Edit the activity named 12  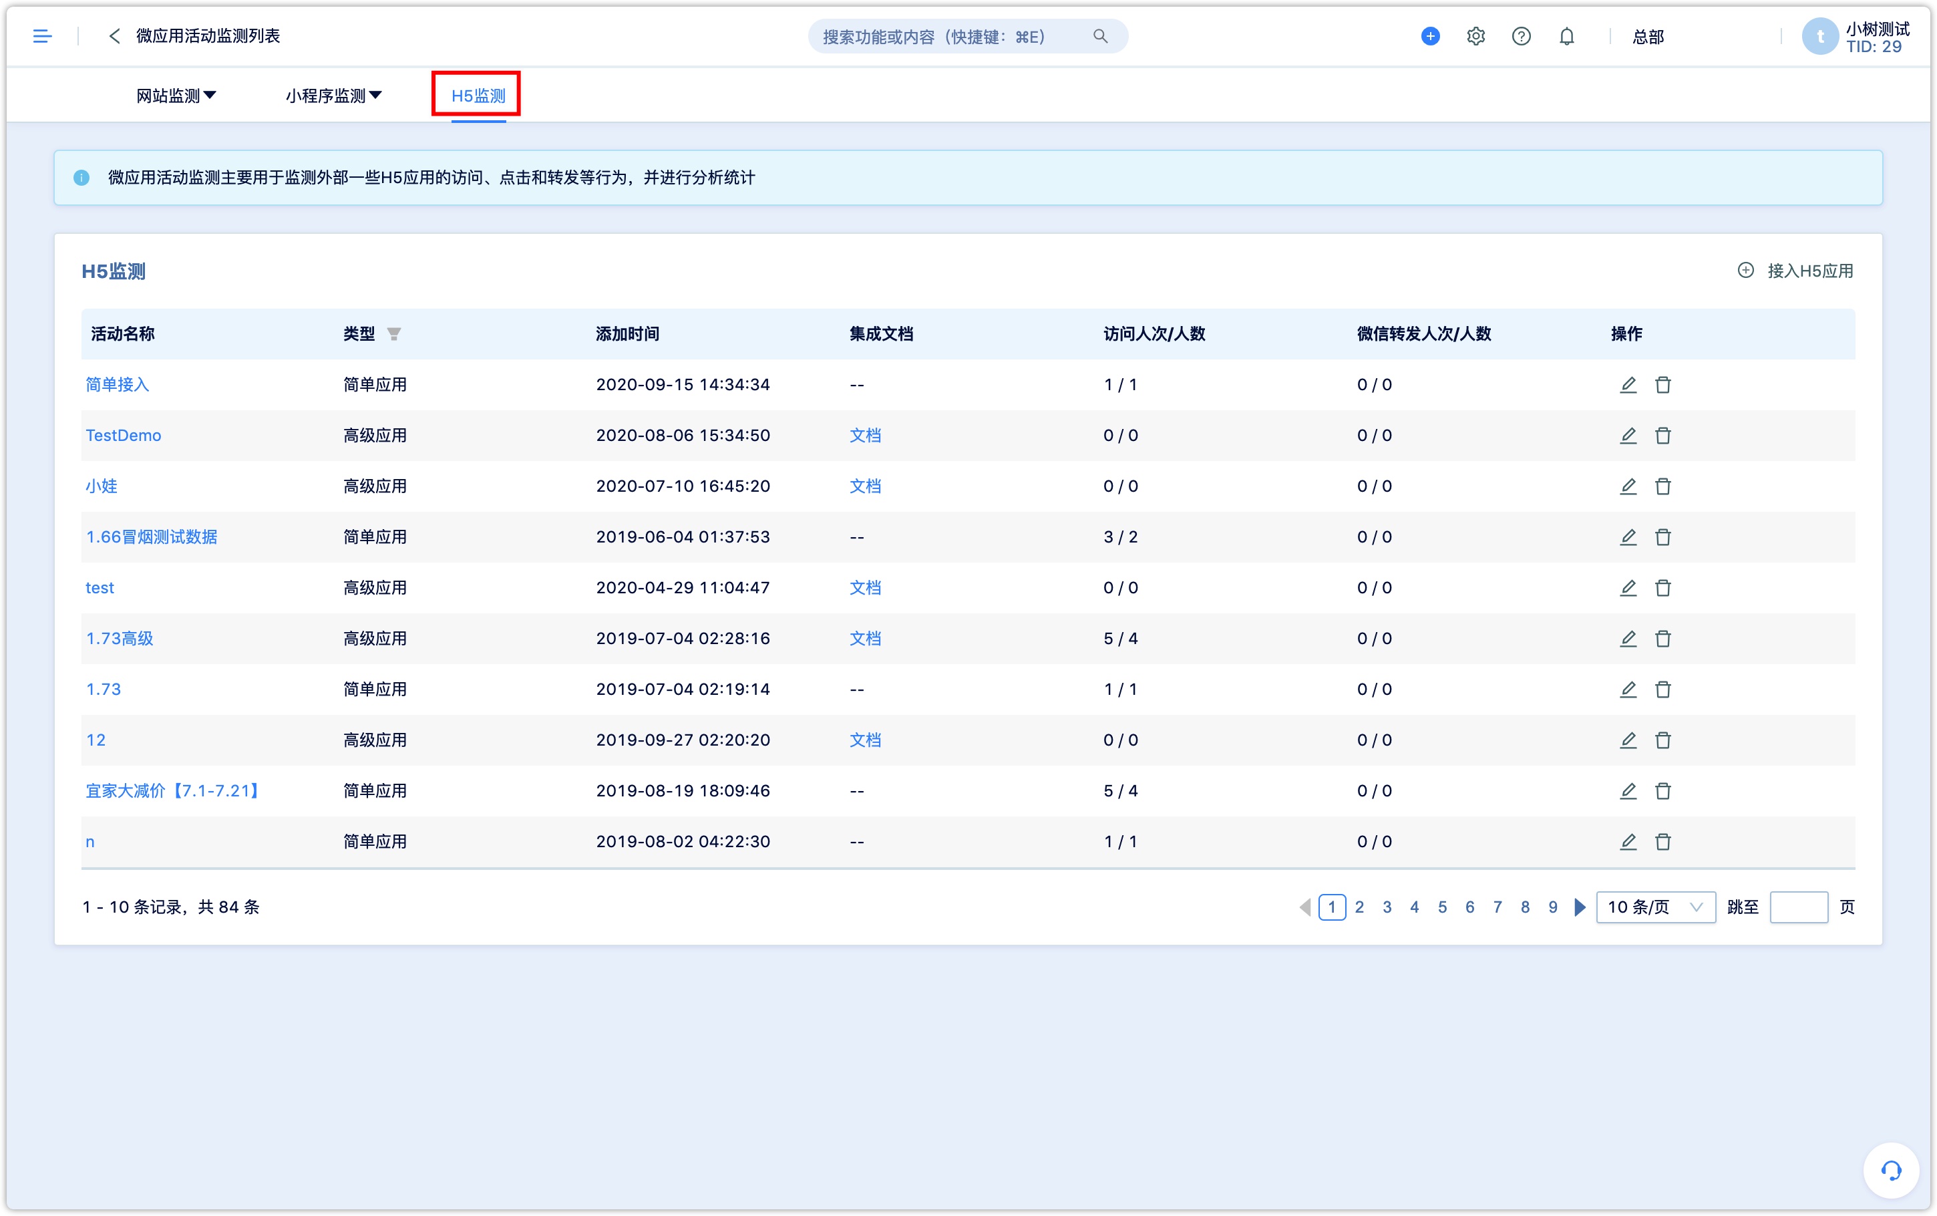[1628, 740]
